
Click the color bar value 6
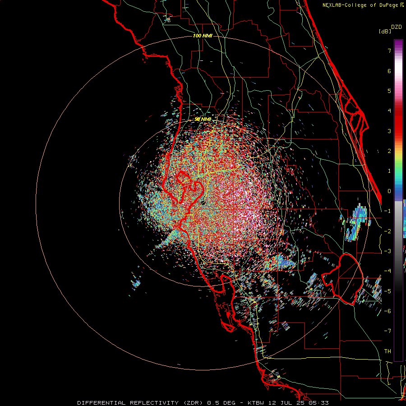tap(389, 71)
